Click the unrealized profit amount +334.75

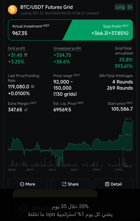point(62,55)
